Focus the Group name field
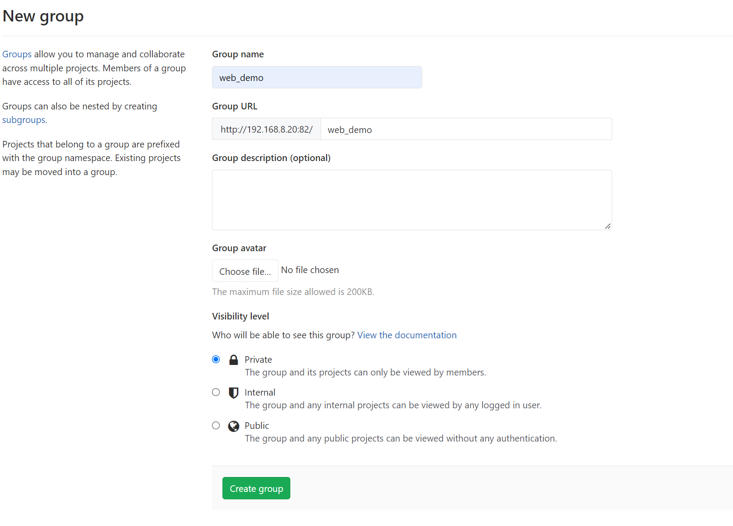This screenshot has height=526, width=733. [x=317, y=77]
